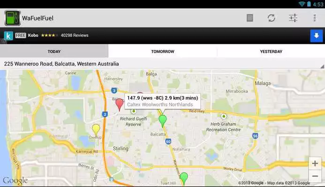The image size is (325, 187).
Task: Select the TODAY tab
Action: (x=54, y=51)
